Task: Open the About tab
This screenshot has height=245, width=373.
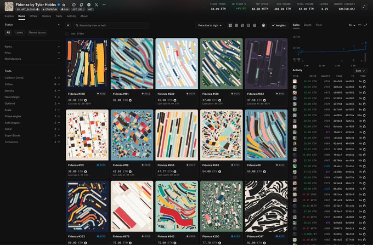Action: (84, 16)
